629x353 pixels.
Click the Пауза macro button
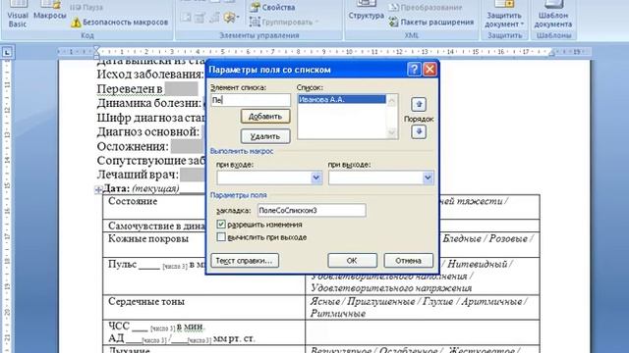click(86, 7)
